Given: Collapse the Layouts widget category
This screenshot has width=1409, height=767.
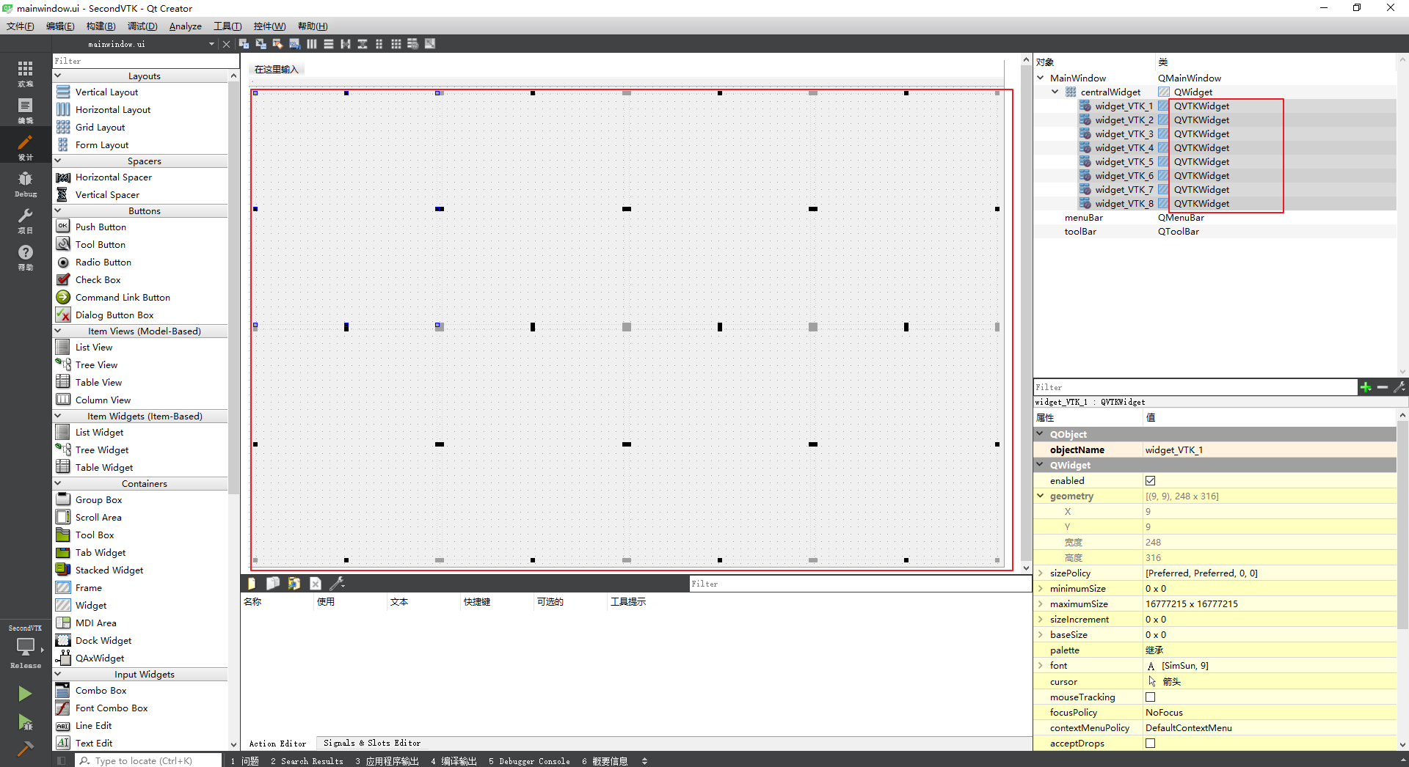Looking at the screenshot, I should click(x=58, y=76).
